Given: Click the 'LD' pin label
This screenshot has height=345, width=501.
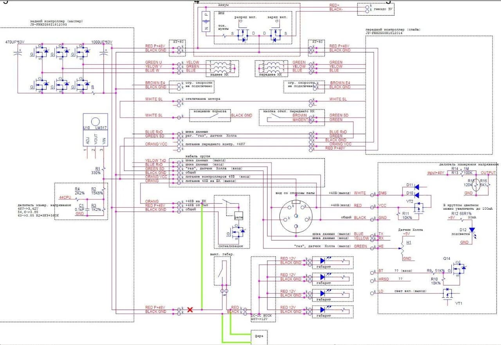Looking at the screenshot, I should 381,292.
